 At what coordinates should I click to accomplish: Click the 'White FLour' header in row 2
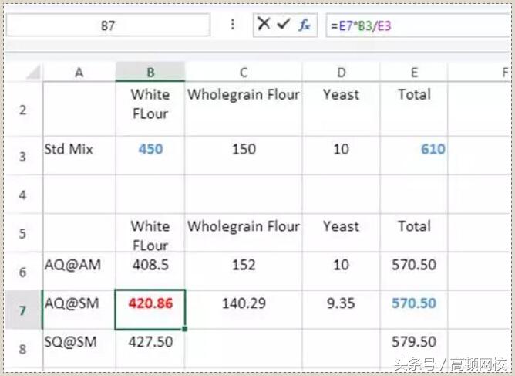[150, 109]
